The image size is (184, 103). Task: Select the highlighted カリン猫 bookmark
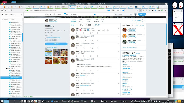(11, 78)
